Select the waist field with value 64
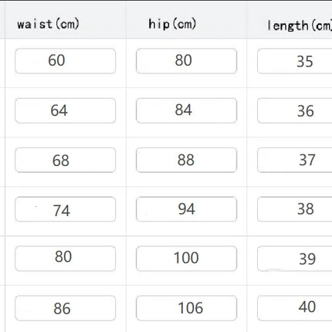Image resolution: width=332 pixels, height=332 pixels. pos(66,110)
